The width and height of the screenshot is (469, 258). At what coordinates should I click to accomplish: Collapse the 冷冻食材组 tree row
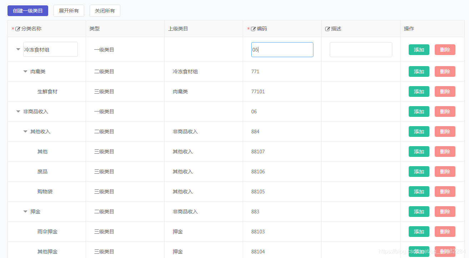18,49
